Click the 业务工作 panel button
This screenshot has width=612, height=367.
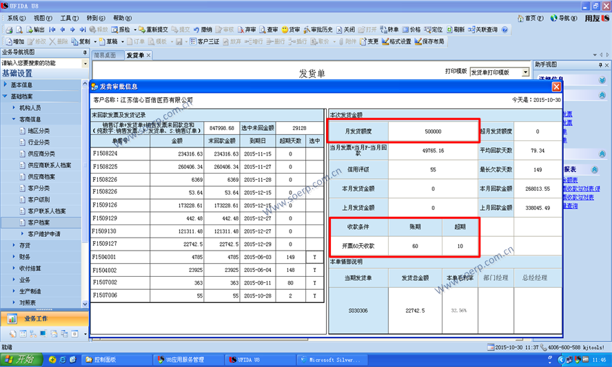(x=45, y=319)
